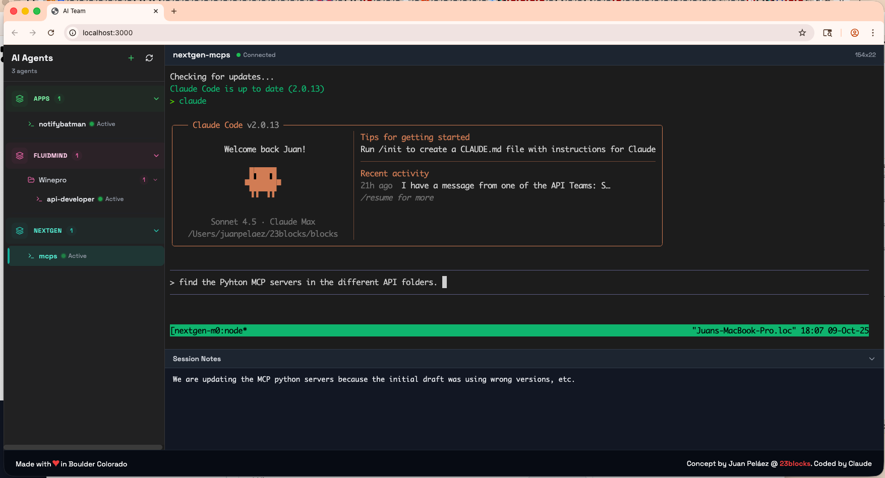Click the NEXTGEN stack icon
The width and height of the screenshot is (885, 478).
20,230
